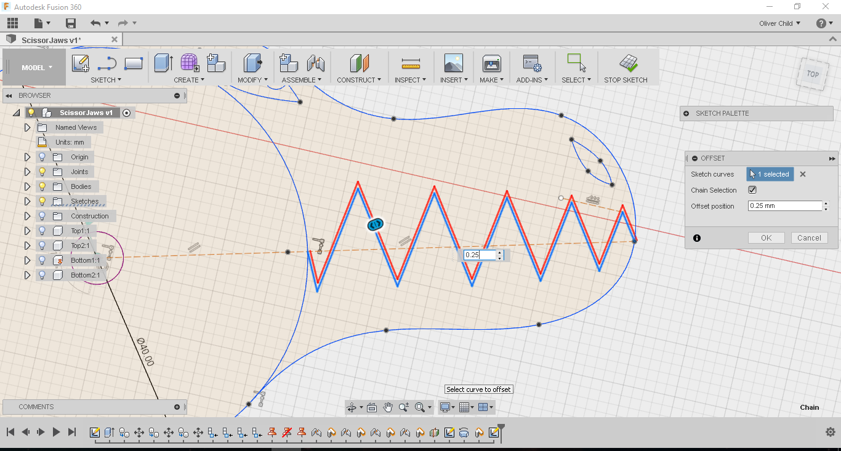The height and width of the screenshot is (451, 841).
Task: Toggle visibility bulb for Construction folder
Action: (x=42, y=216)
